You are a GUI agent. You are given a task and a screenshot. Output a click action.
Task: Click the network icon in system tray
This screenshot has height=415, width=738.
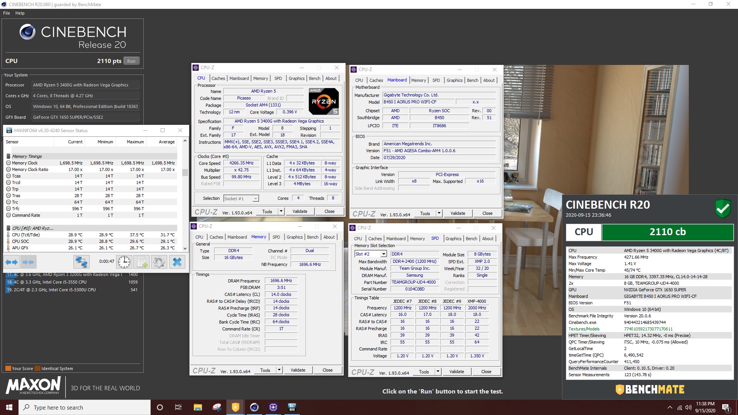point(680,407)
